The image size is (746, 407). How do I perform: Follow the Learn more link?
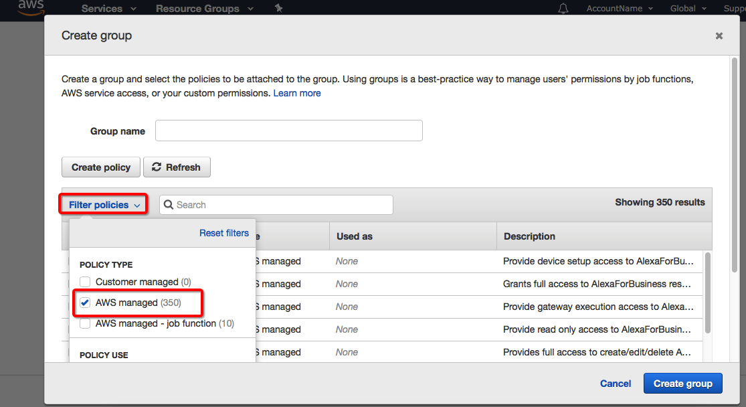tap(297, 93)
